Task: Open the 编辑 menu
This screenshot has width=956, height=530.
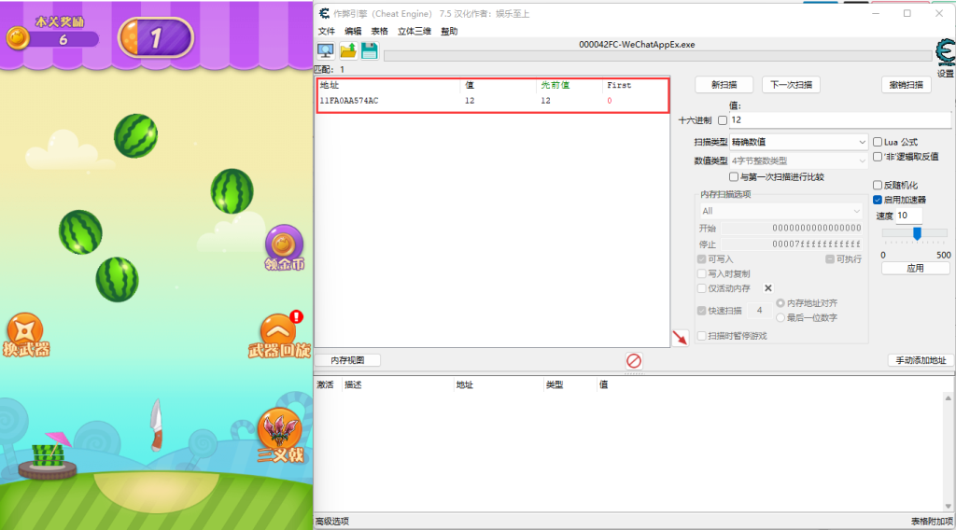Action: [x=353, y=31]
